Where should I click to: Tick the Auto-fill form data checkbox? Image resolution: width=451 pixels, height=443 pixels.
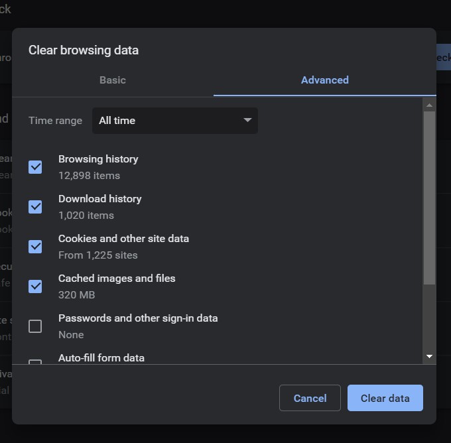pos(35,361)
